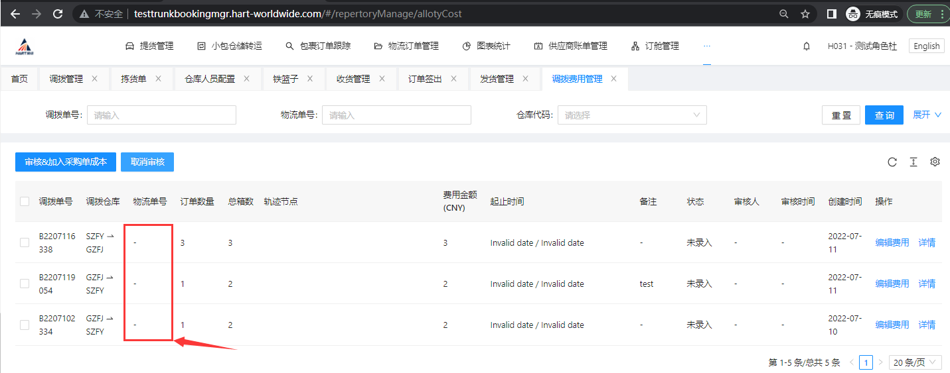The width and height of the screenshot is (950, 373).
Task: Close the 铁篮子 tab
Action: click(x=311, y=79)
